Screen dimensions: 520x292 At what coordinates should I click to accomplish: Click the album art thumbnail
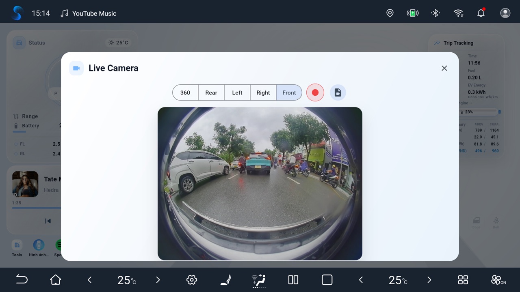coord(25,184)
